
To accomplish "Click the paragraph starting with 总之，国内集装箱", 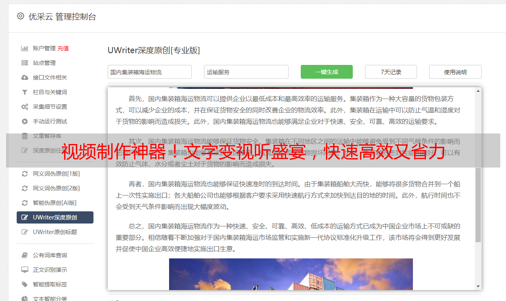I will 288,237.
